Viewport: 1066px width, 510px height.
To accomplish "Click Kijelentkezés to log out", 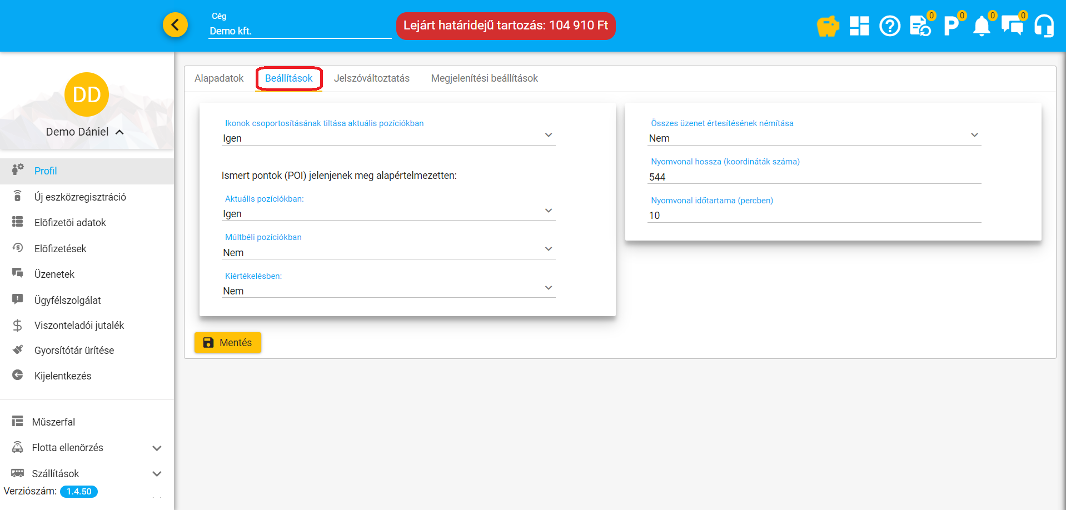I will click(x=62, y=376).
